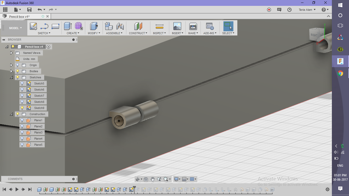The image size is (349, 196).
Task: Select the Measure inspect tool
Action: pyautogui.click(x=159, y=26)
